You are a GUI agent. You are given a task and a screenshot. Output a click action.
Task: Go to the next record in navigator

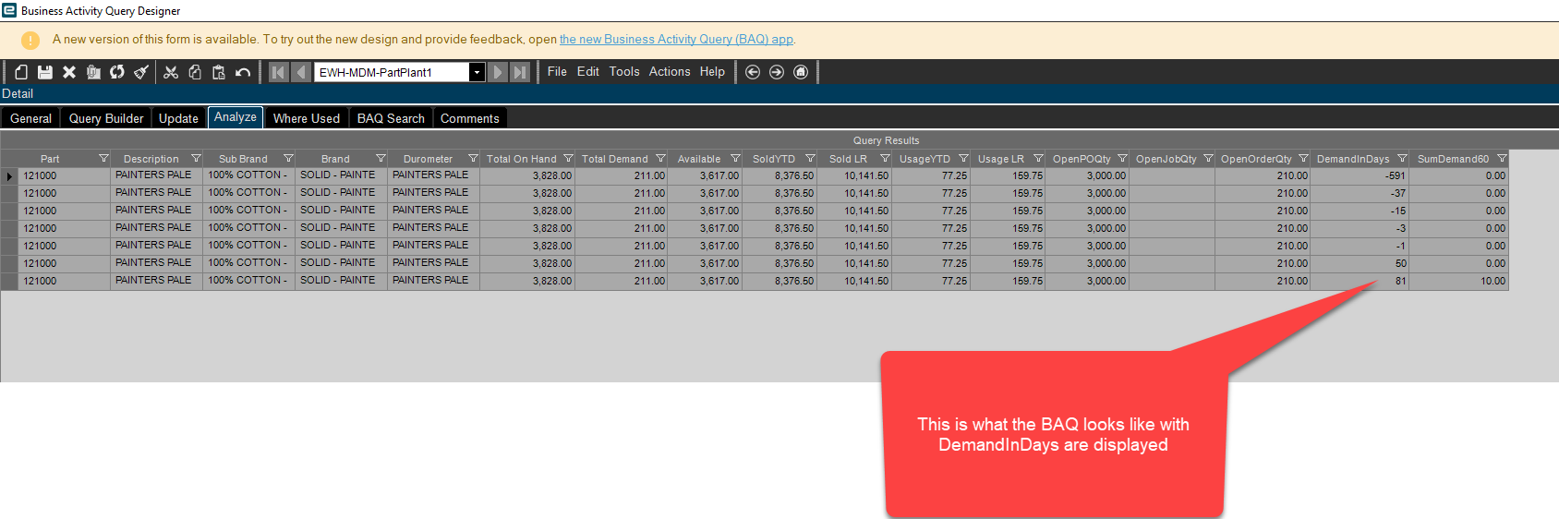pyautogui.click(x=498, y=72)
